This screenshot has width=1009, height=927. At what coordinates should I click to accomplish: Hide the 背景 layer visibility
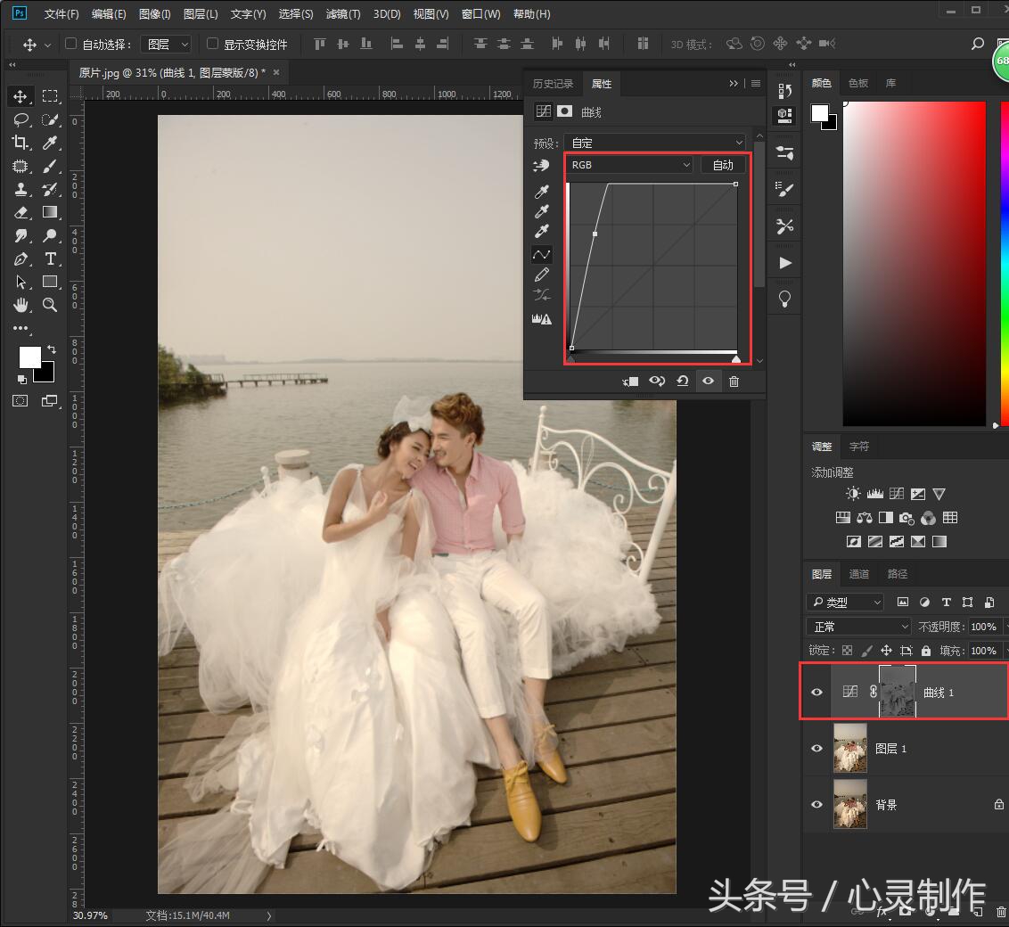click(x=816, y=804)
